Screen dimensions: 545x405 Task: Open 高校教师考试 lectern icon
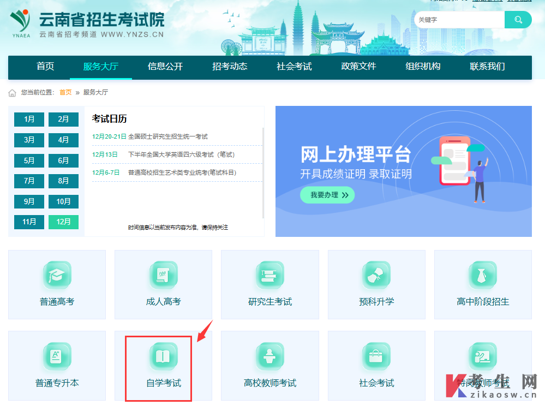coord(270,356)
